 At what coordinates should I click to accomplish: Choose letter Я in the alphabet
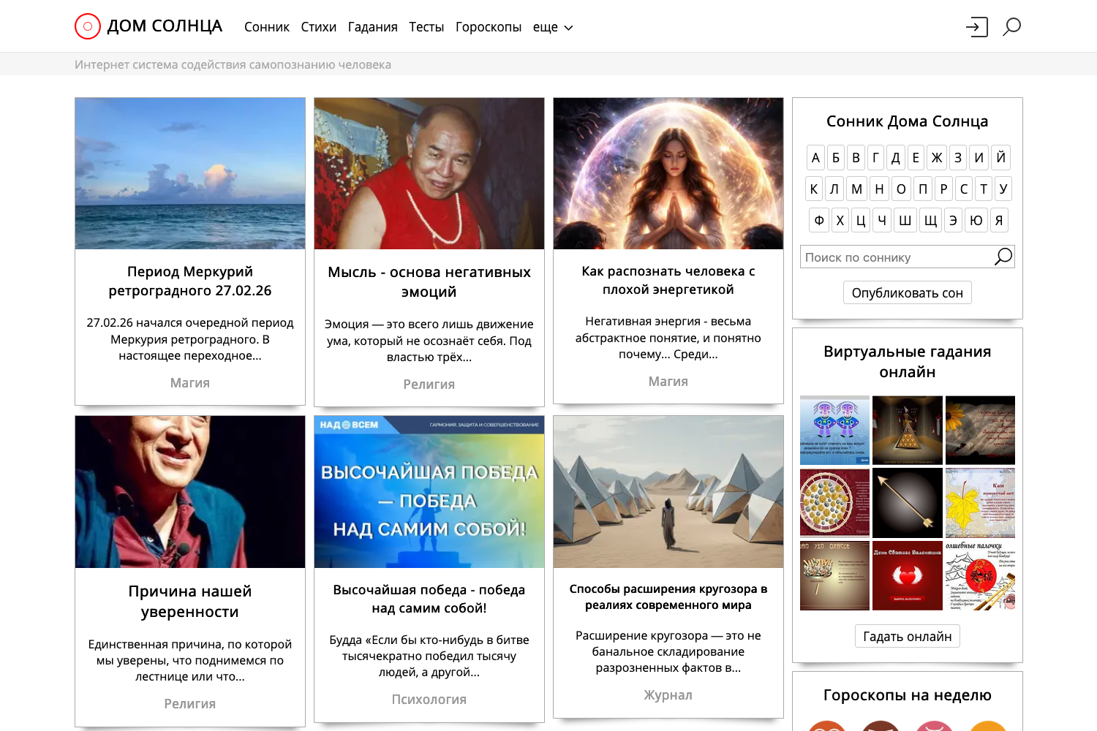[999, 220]
